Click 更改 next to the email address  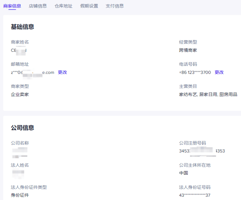click(62, 72)
